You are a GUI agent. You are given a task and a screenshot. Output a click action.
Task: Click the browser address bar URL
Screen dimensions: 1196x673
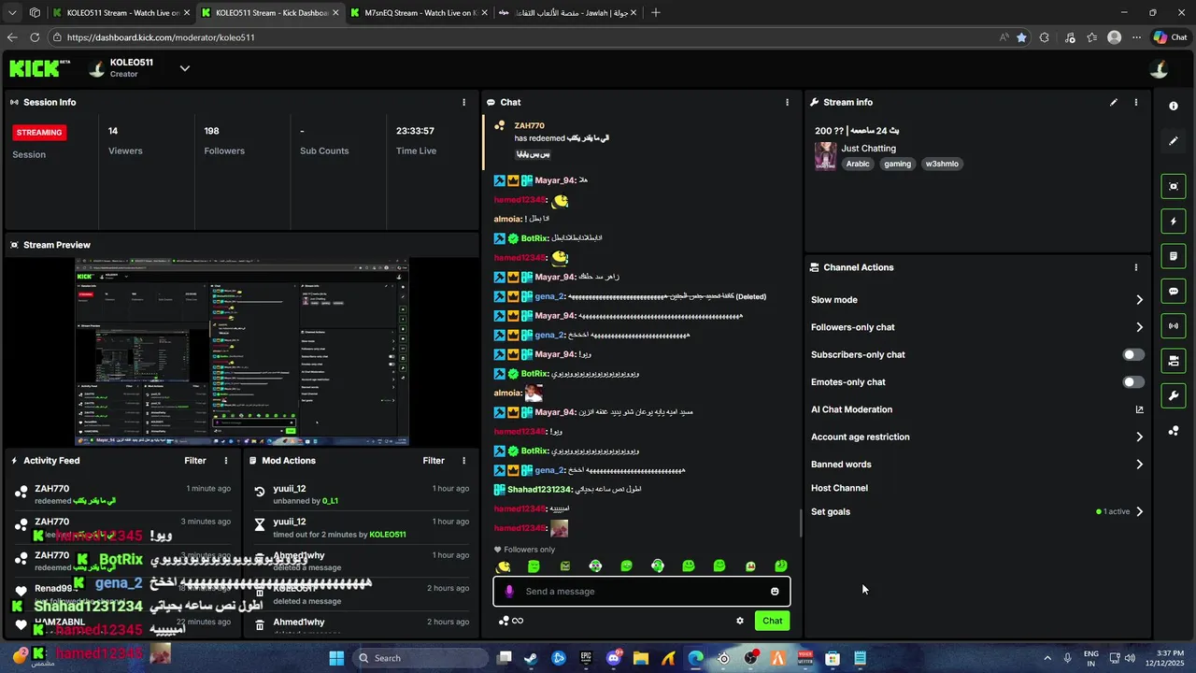[161, 37]
